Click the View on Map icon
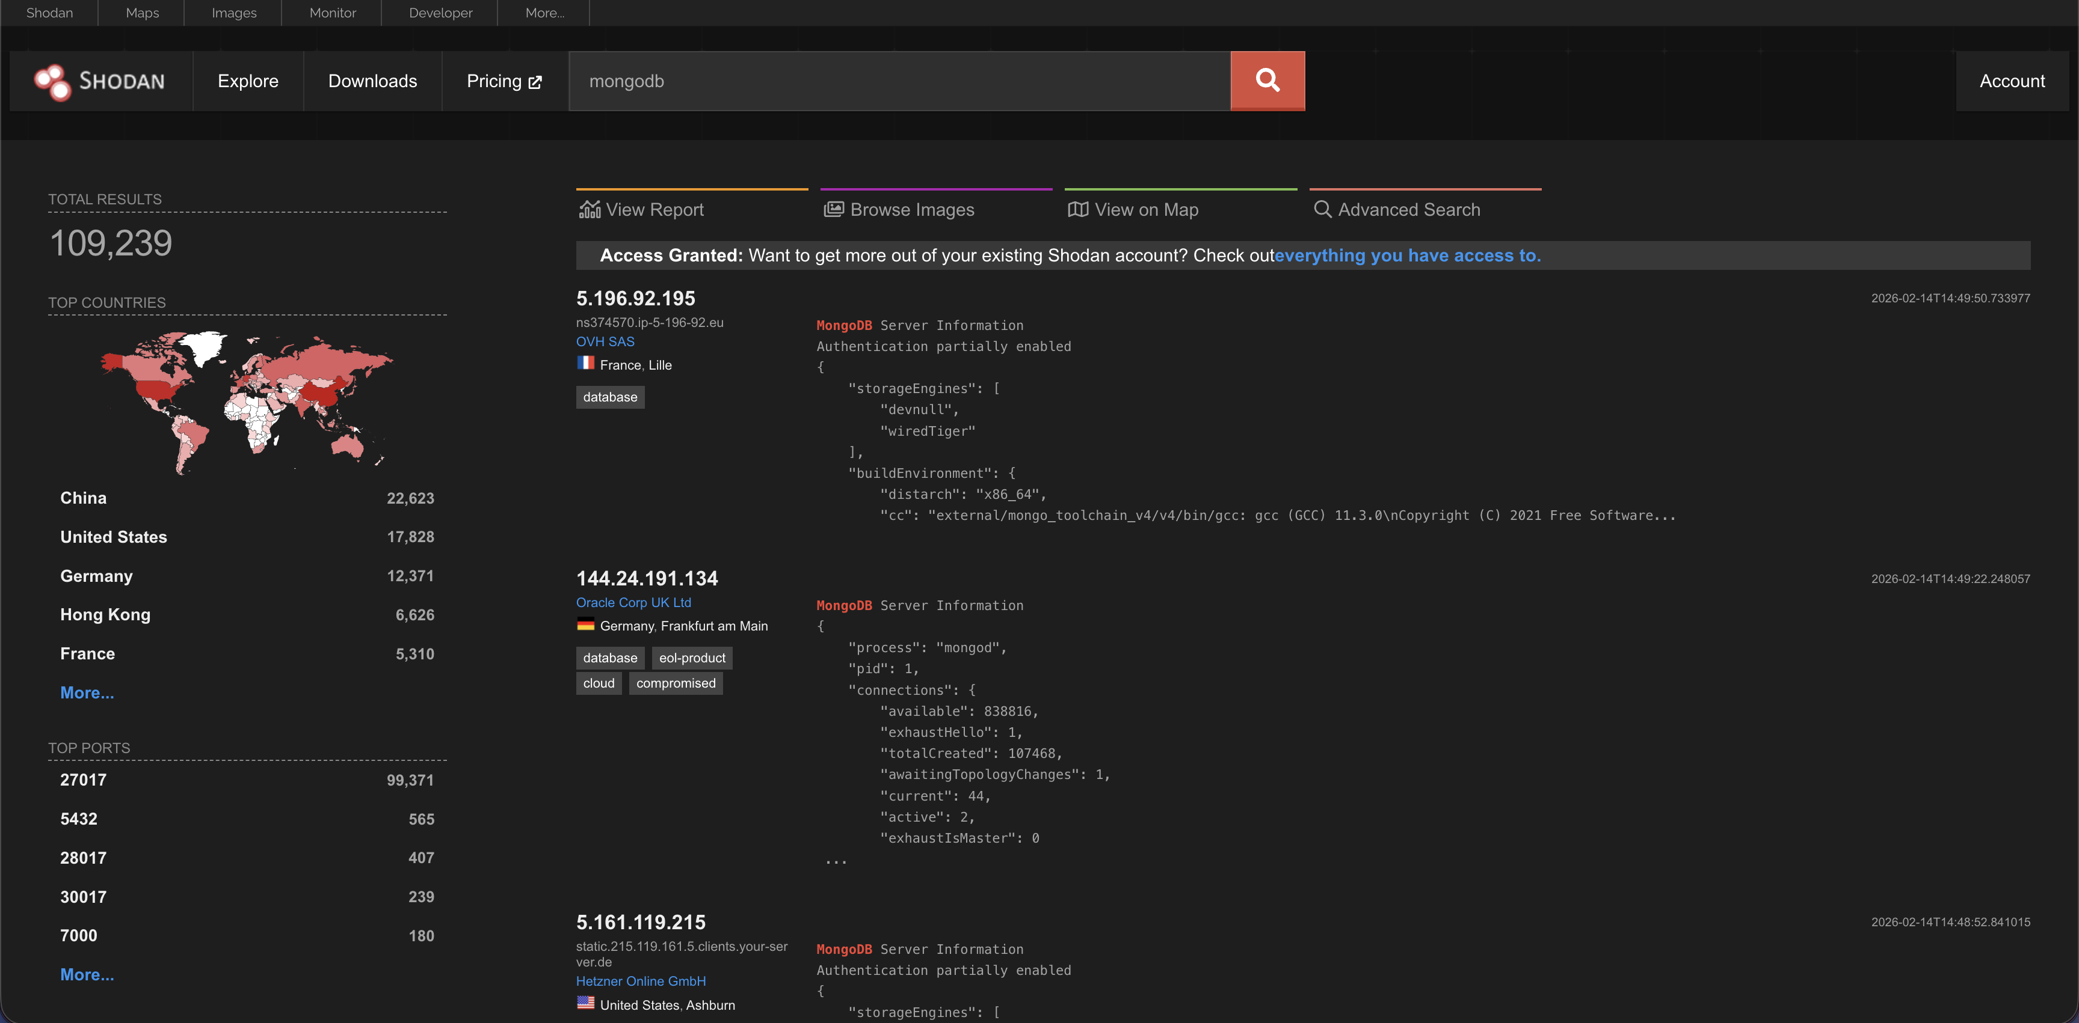This screenshot has height=1023, width=2079. tap(1077, 210)
